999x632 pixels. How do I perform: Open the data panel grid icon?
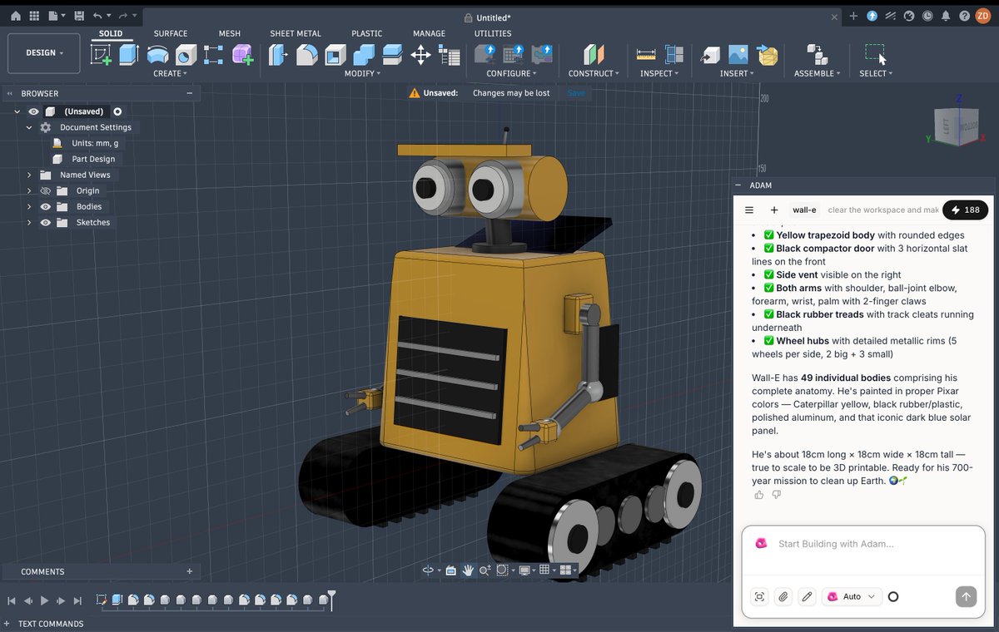34,16
